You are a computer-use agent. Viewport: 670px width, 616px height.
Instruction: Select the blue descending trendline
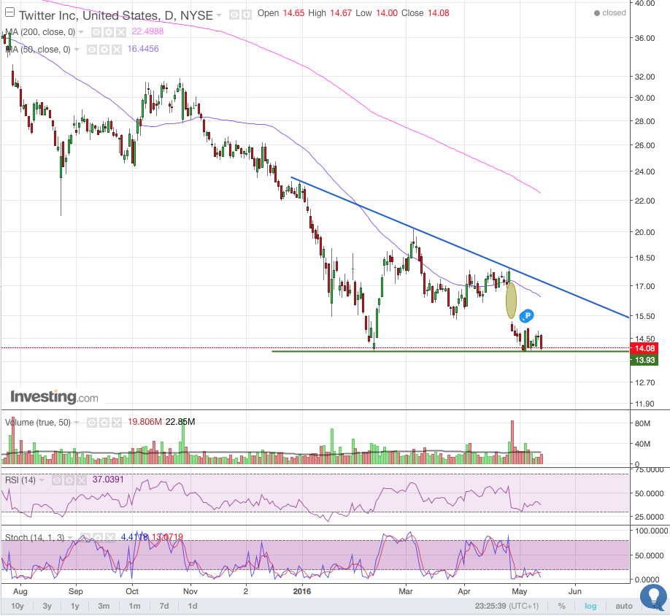[459, 247]
